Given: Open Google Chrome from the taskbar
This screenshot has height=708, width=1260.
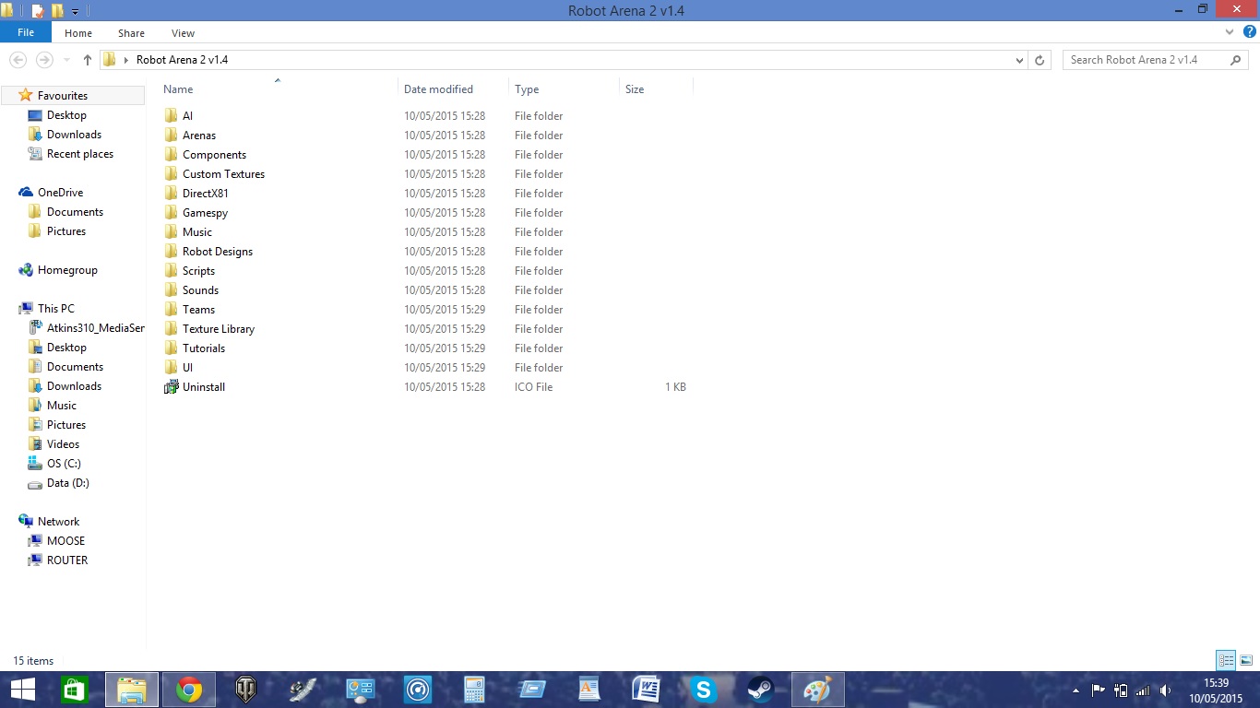Looking at the screenshot, I should pyautogui.click(x=189, y=690).
